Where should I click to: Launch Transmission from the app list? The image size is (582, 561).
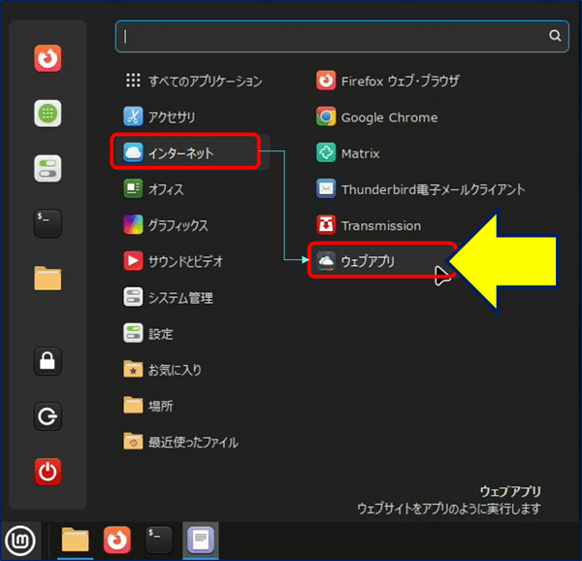[369, 225]
